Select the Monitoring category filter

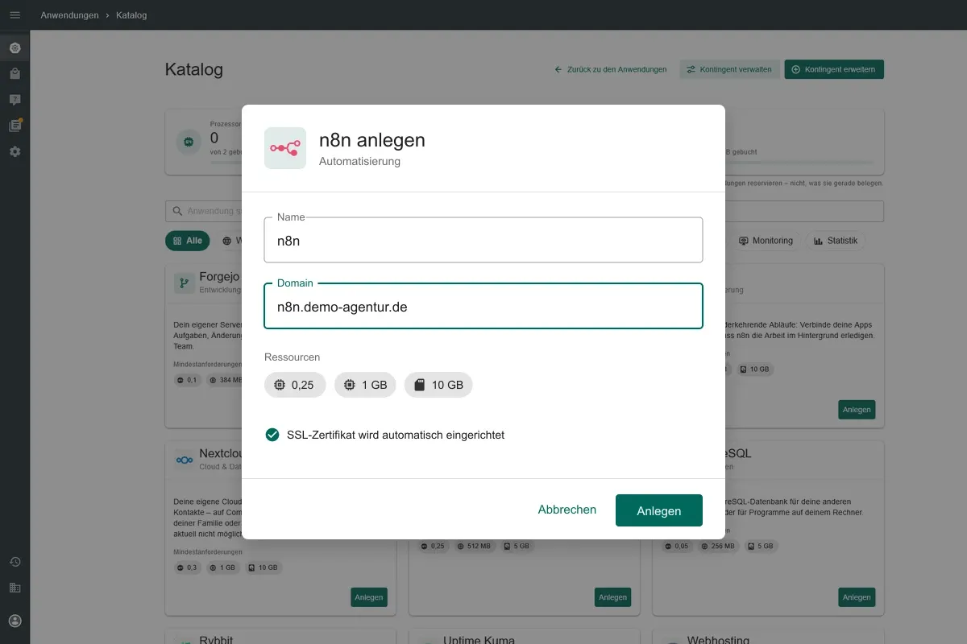coord(766,241)
